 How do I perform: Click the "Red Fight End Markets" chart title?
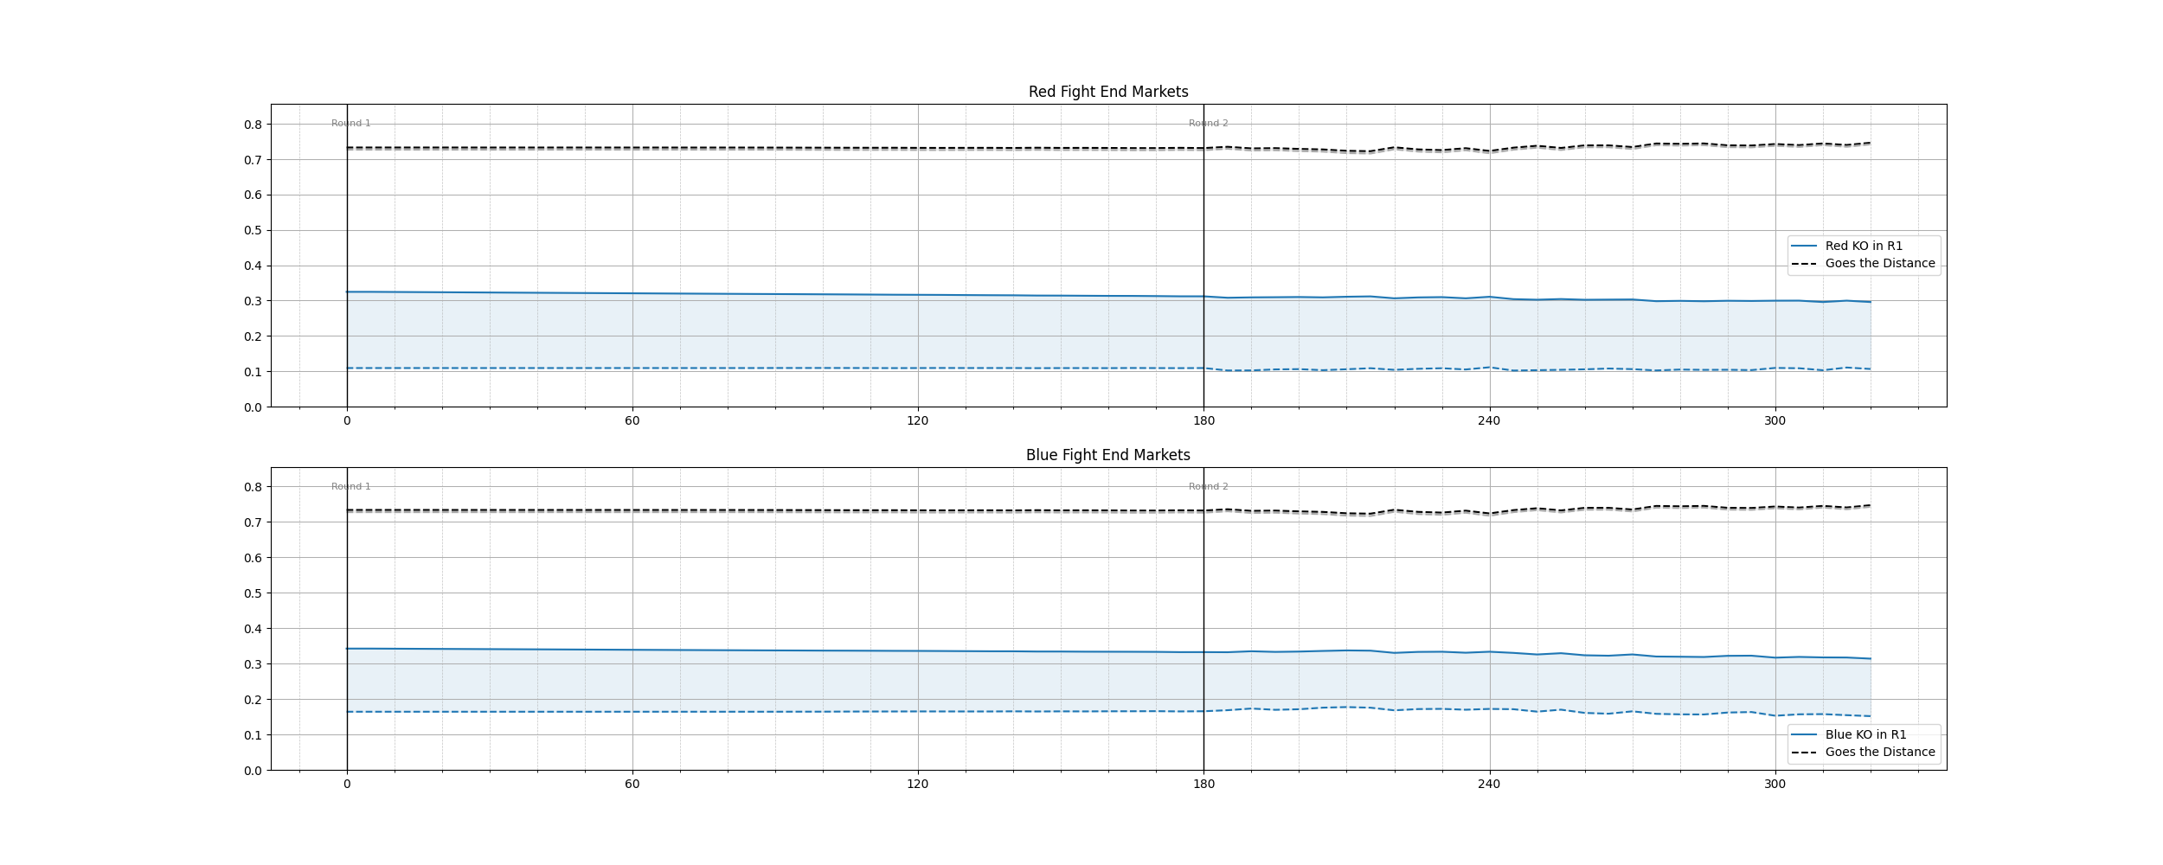(x=1107, y=92)
